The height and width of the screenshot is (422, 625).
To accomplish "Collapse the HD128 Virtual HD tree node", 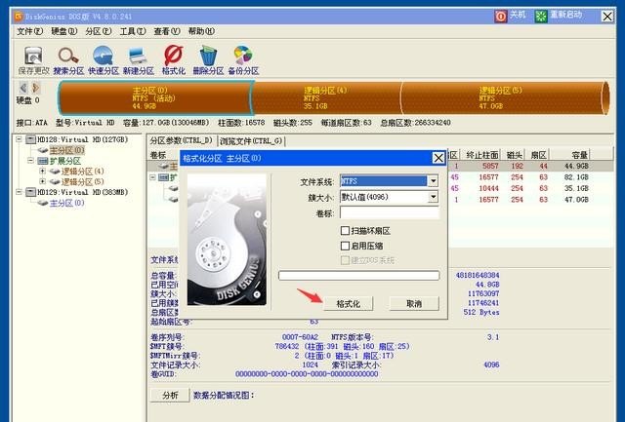I will tap(19, 139).
